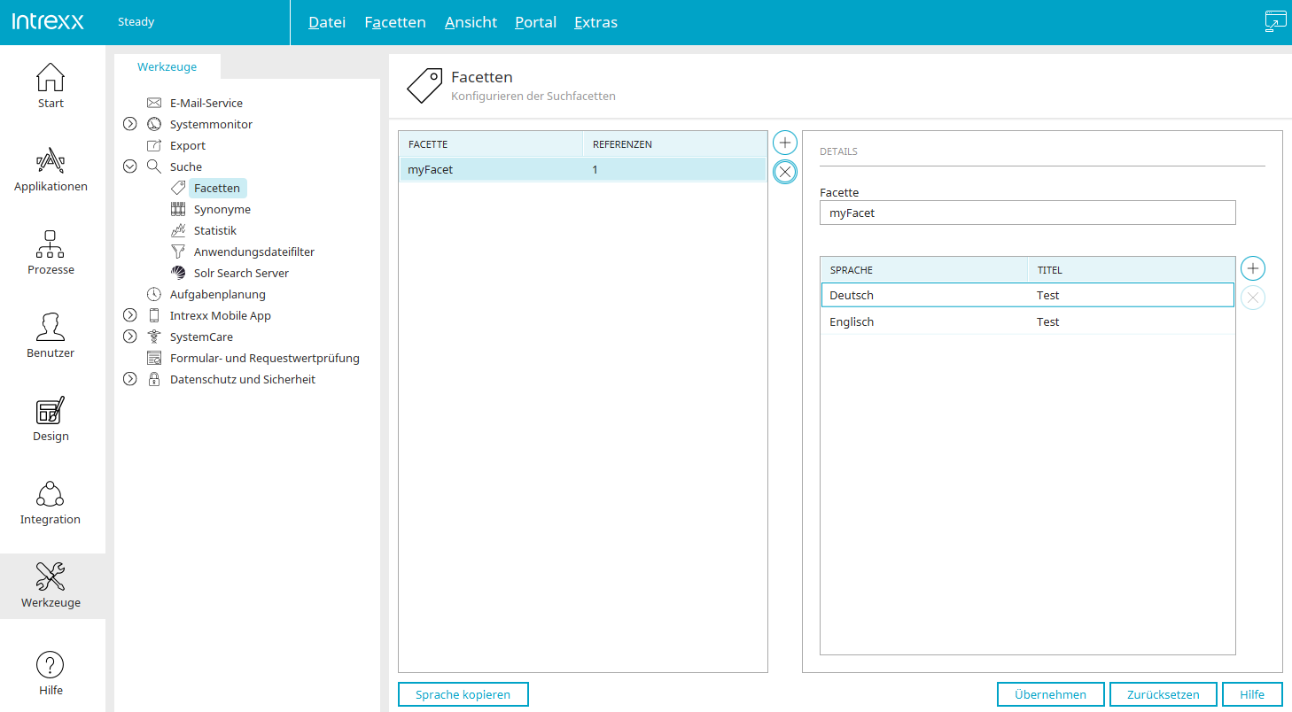The width and height of the screenshot is (1292, 712).
Task: Open the Benutzer module
Action: tap(51, 337)
